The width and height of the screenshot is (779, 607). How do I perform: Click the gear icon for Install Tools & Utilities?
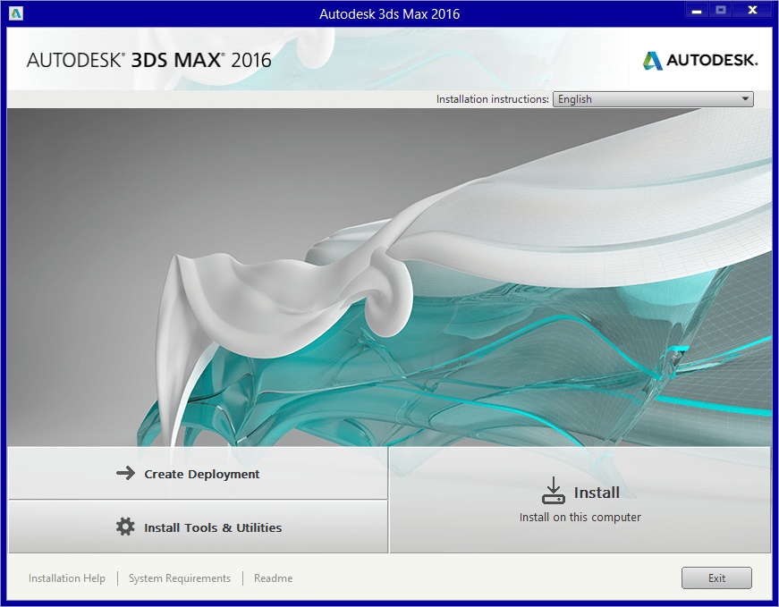[x=125, y=527]
